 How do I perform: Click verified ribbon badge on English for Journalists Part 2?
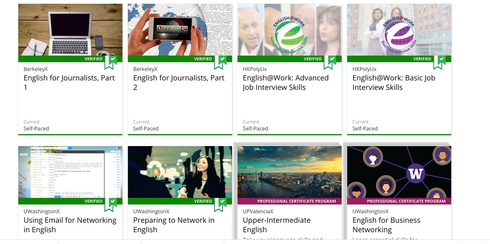click(x=220, y=62)
